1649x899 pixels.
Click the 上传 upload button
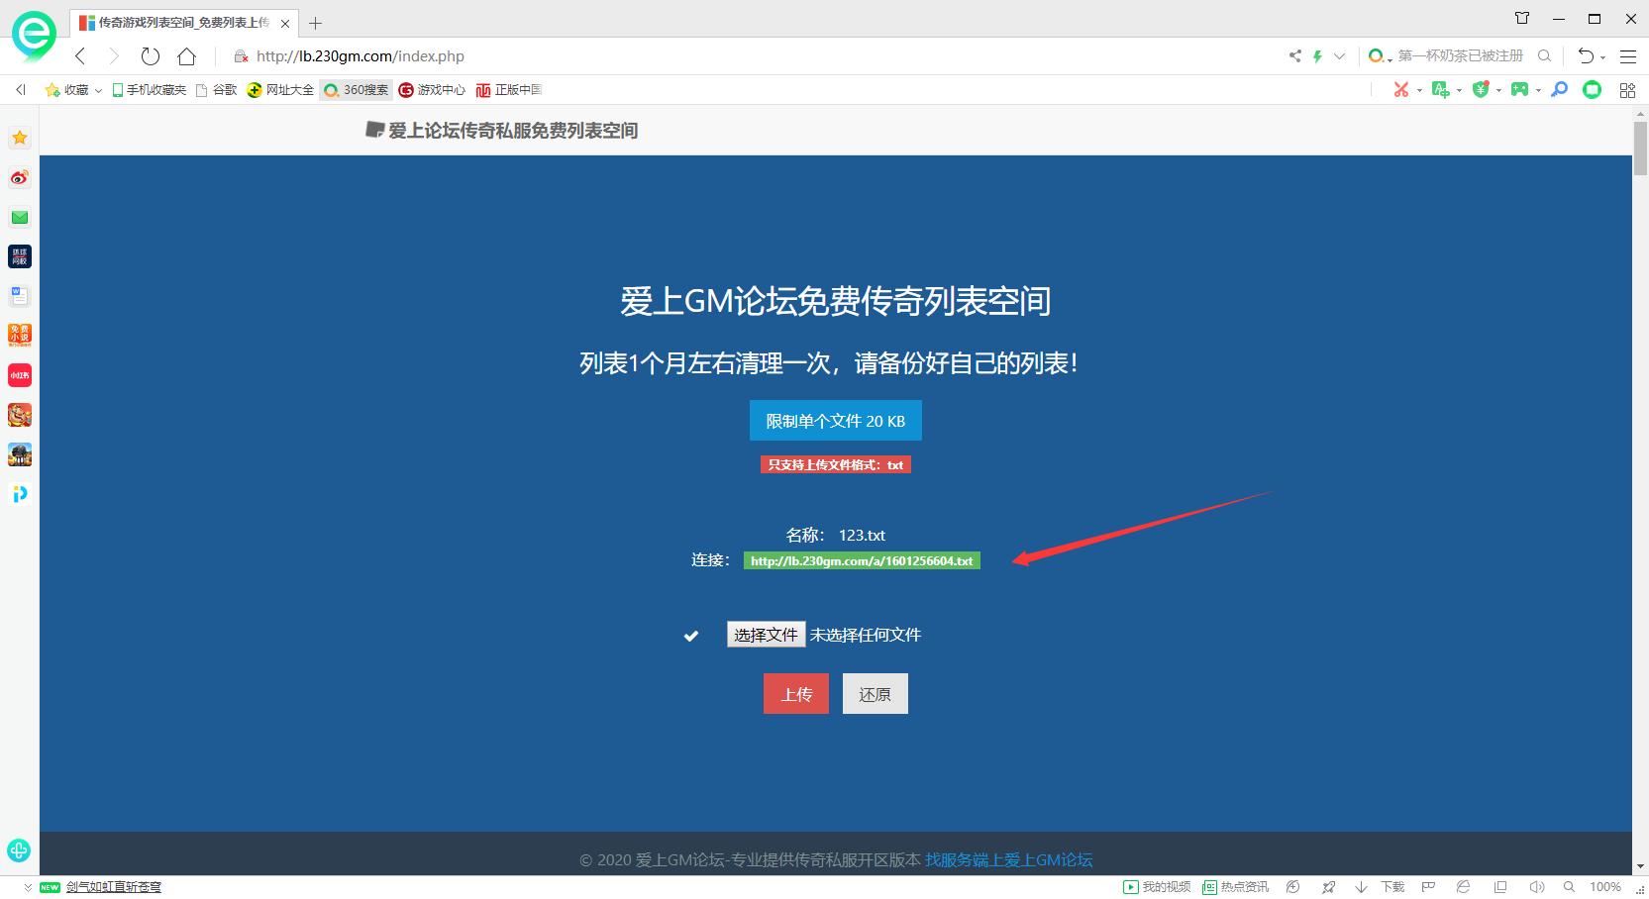pyautogui.click(x=795, y=693)
